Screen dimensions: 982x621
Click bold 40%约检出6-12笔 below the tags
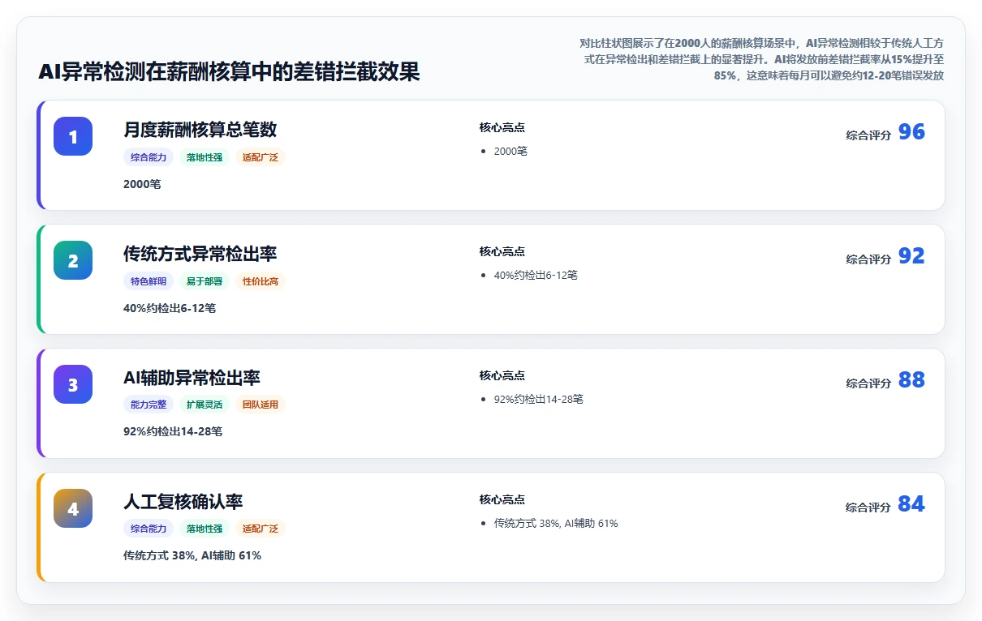coord(170,308)
